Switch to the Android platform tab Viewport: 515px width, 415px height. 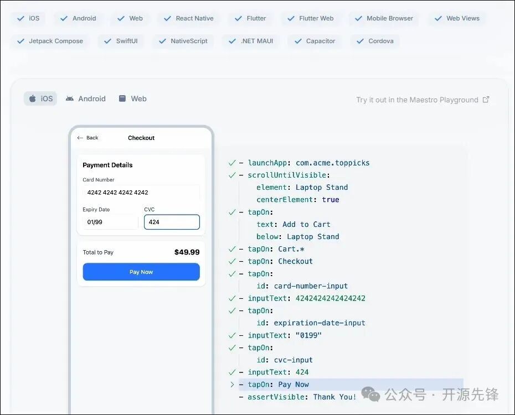coord(86,98)
